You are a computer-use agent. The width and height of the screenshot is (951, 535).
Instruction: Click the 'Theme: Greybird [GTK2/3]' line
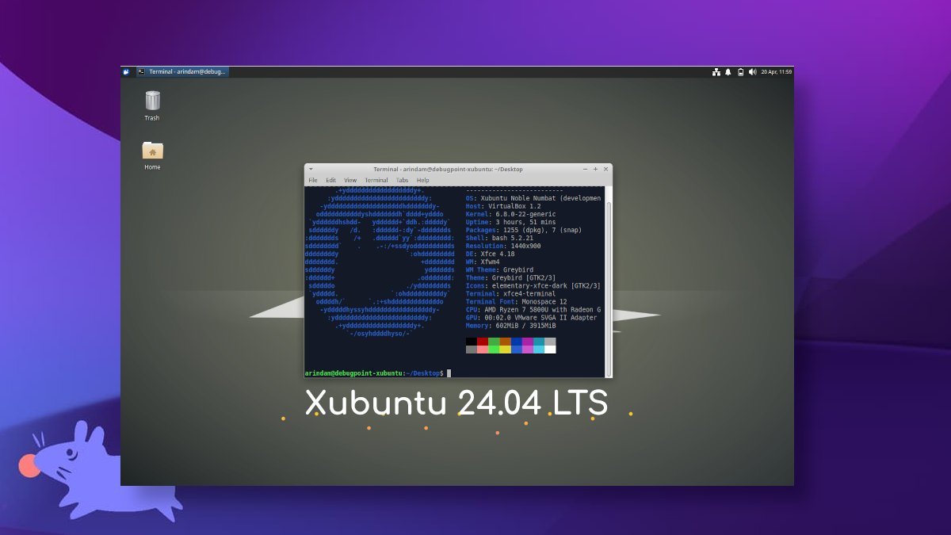pyautogui.click(x=510, y=277)
